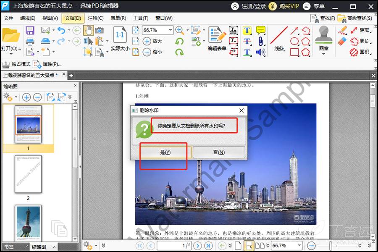Select the yellow highlight text tool
Viewport: 378px width, 252px height.
point(247,30)
